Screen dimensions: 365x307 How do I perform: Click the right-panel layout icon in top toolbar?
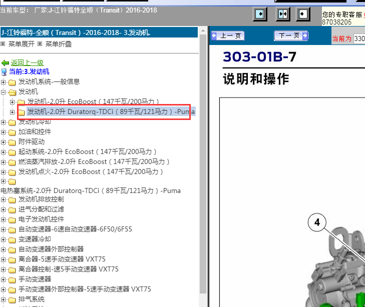point(303,14)
